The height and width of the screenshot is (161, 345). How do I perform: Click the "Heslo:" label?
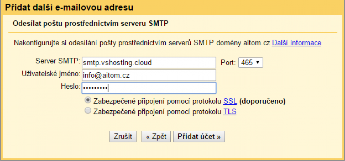click(x=71, y=86)
